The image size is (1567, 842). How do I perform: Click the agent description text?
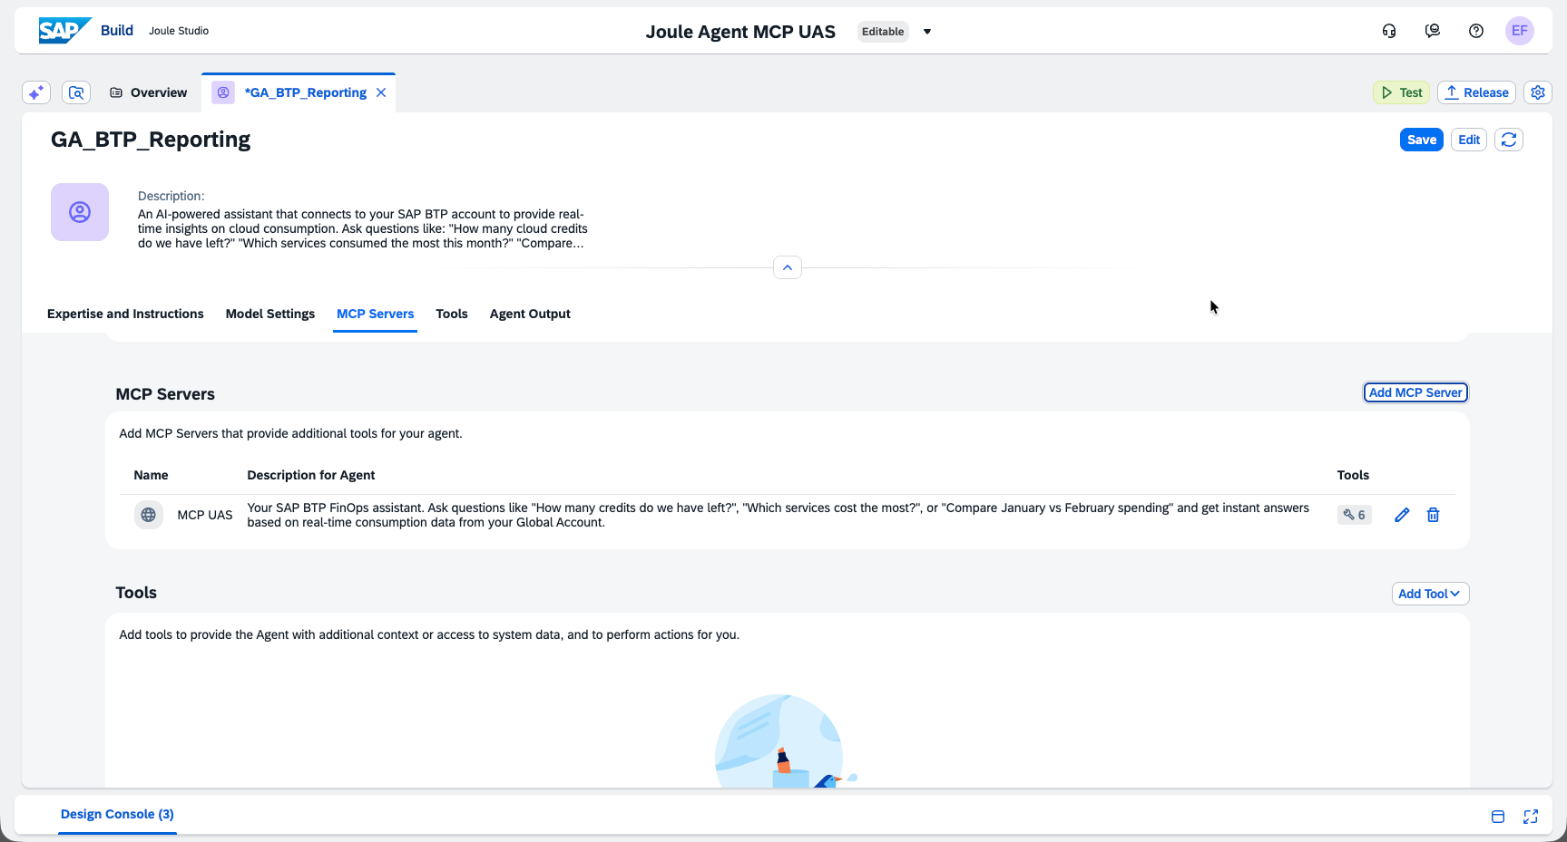tap(363, 228)
